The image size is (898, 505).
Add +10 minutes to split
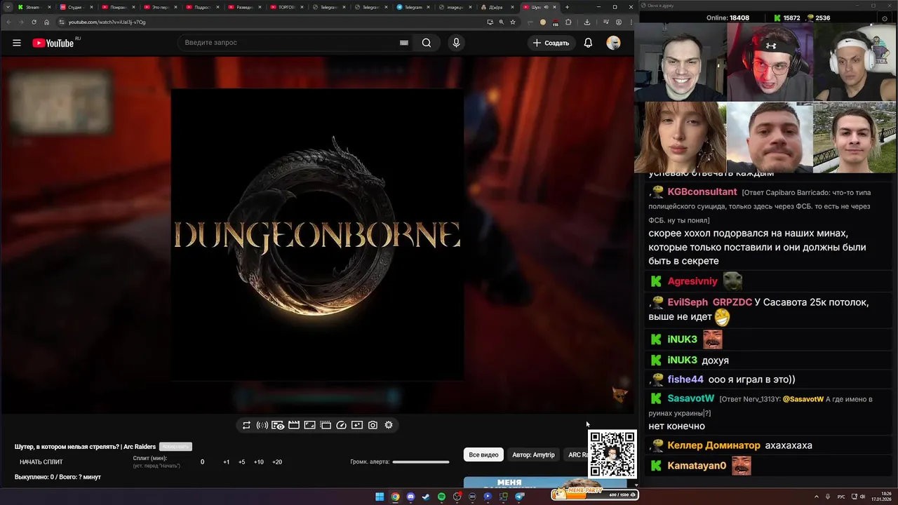coord(259,462)
